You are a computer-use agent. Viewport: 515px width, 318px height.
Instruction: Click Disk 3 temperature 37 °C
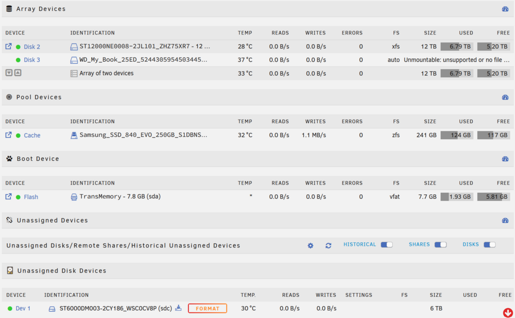[245, 60]
